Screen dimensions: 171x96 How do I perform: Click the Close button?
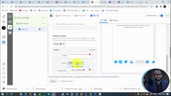53,81
